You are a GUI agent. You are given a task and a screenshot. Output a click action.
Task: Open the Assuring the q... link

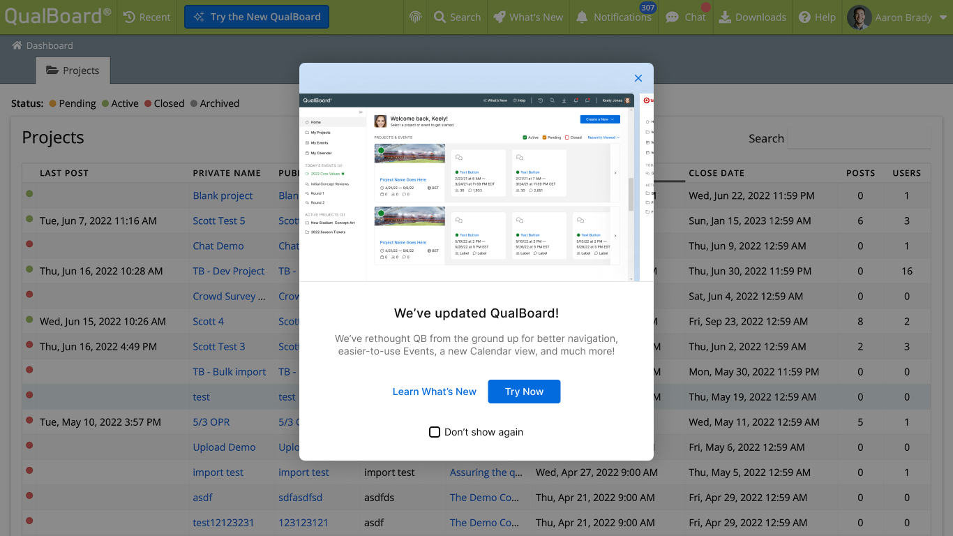tap(486, 472)
